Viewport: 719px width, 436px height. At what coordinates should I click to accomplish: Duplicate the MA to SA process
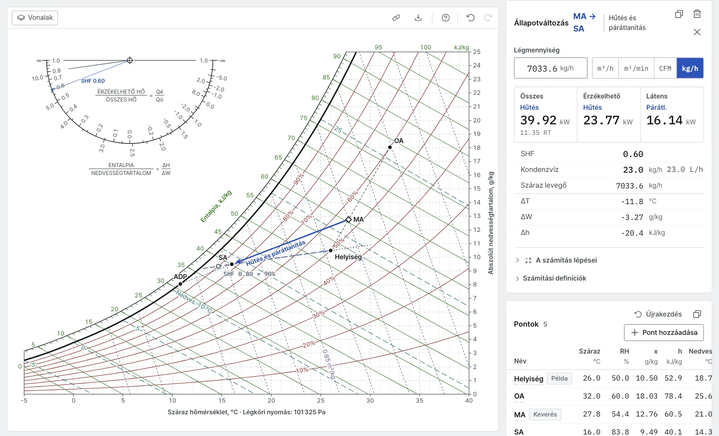pos(679,14)
